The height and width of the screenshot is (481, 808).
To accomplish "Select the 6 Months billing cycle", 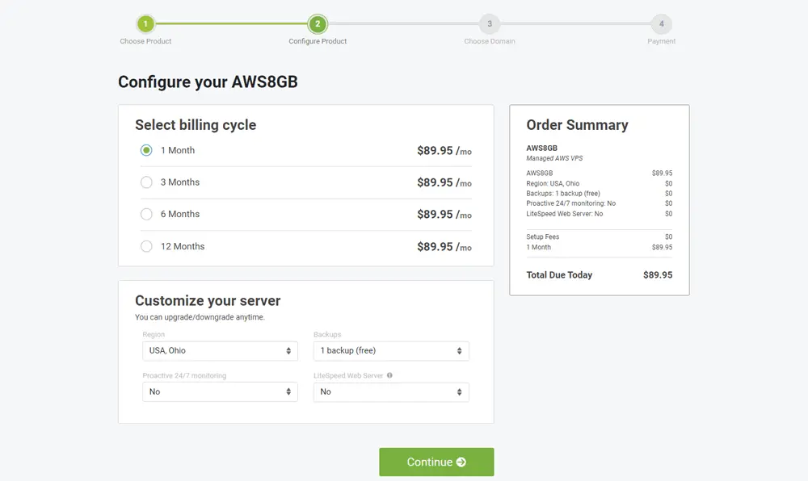I will [x=146, y=214].
